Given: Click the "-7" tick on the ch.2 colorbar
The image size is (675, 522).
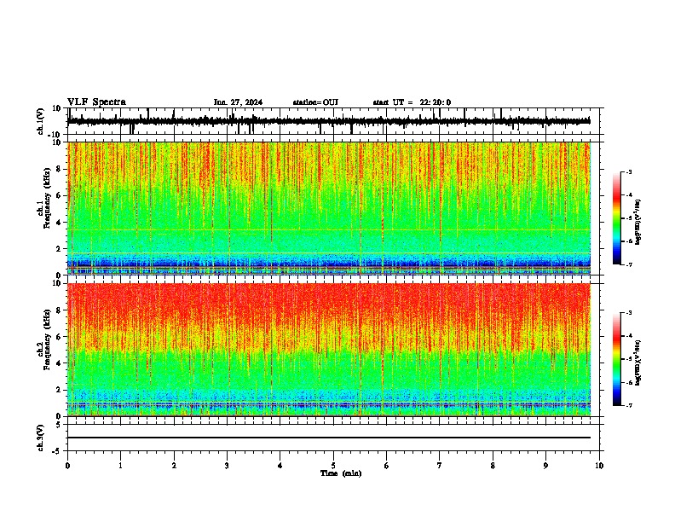Looking at the screenshot, I should click(x=629, y=405).
